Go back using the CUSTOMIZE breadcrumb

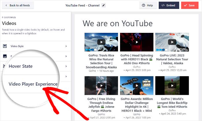click(x=9, y=17)
